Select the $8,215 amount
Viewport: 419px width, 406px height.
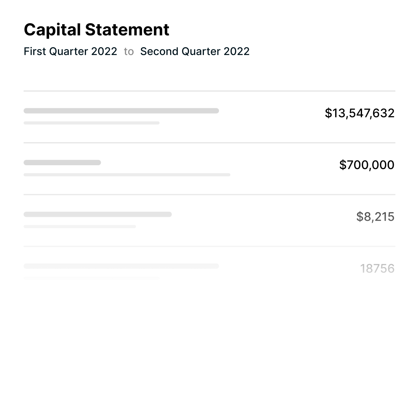coord(375,217)
